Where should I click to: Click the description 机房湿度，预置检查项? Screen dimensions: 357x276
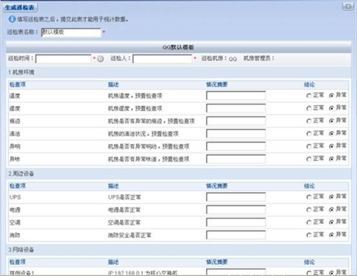[135, 108]
